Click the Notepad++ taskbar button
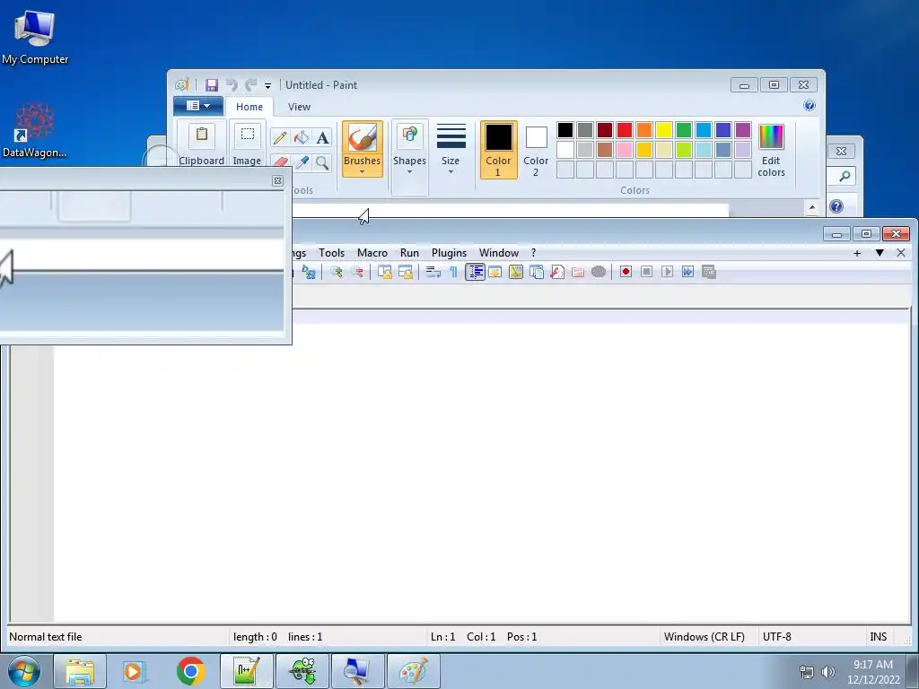Image resolution: width=919 pixels, height=689 pixels. click(x=246, y=671)
